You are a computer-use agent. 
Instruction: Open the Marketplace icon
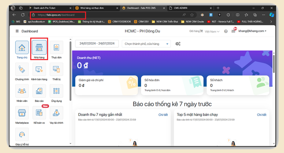(x=22, y=113)
